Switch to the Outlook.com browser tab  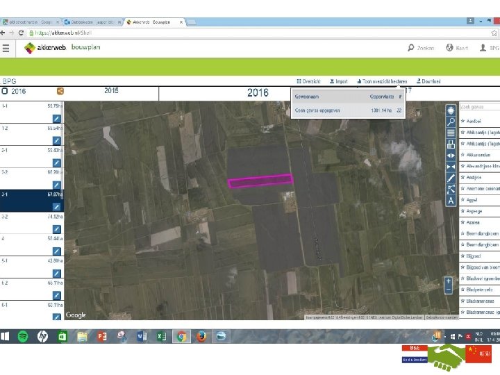pyautogui.click(x=92, y=22)
